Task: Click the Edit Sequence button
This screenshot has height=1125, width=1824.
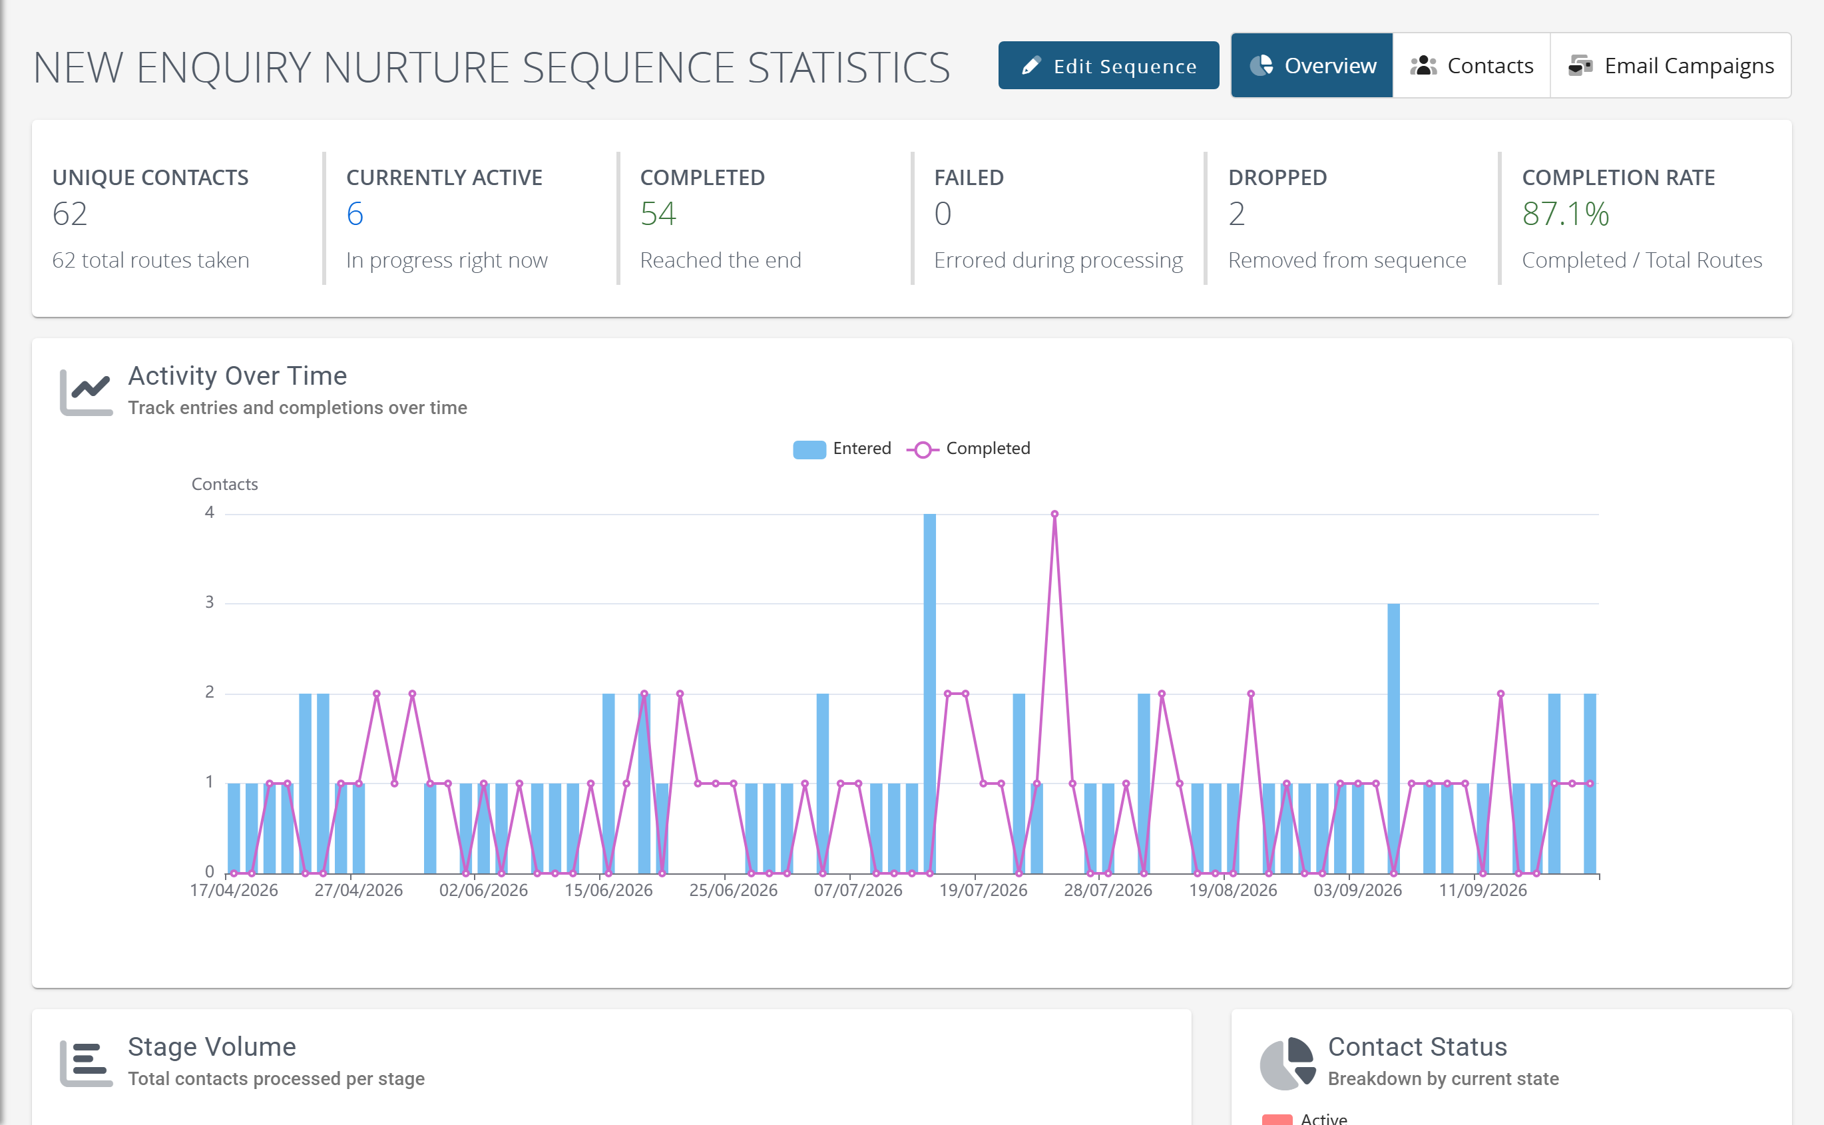Action: pyautogui.click(x=1108, y=65)
